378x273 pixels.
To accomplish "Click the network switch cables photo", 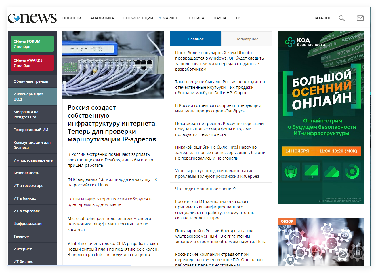I will click(x=113, y=65).
